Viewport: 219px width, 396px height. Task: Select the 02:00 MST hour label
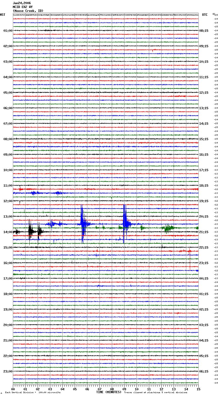click(x=8, y=46)
